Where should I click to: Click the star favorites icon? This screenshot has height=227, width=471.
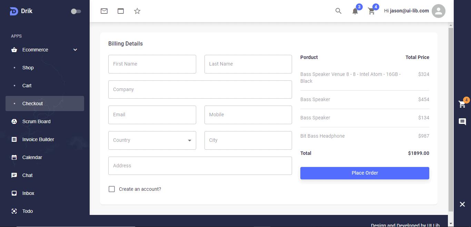click(137, 11)
